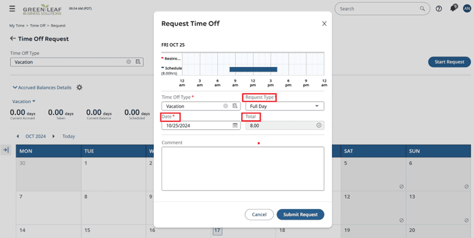Open the Date calendar picker icon
The image size is (474, 238).
pyautogui.click(x=235, y=125)
